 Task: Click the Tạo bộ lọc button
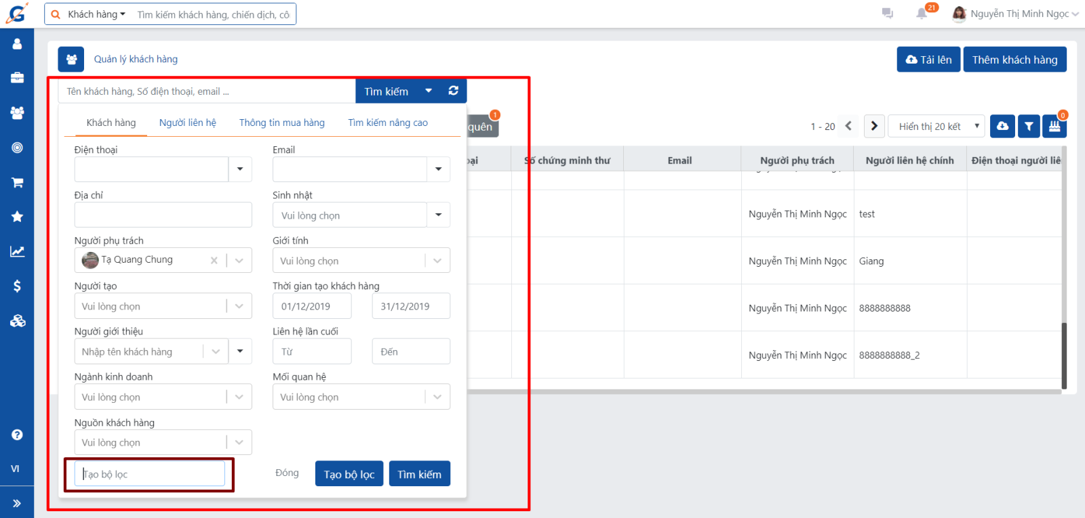click(x=349, y=474)
